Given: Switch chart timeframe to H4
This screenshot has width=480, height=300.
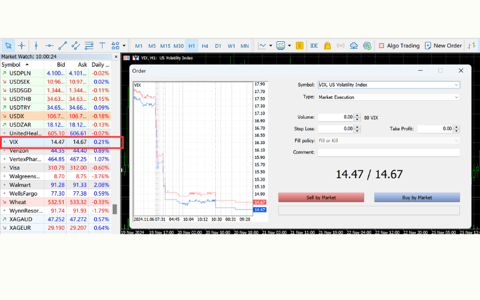Looking at the screenshot, I should [x=205, y=46].
